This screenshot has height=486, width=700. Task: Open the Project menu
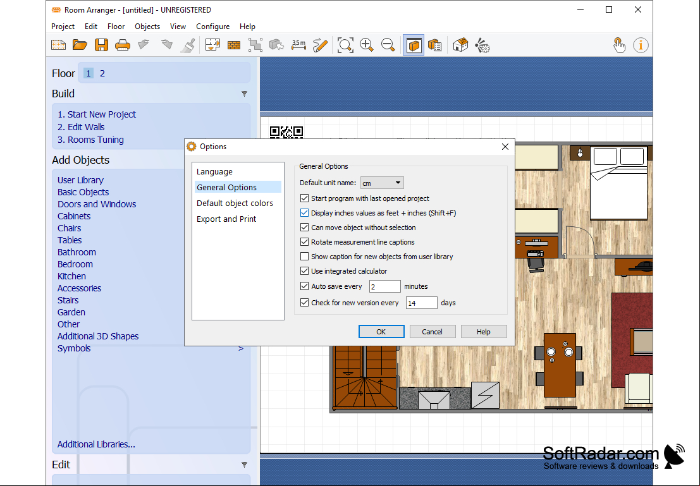pos(63,27)
